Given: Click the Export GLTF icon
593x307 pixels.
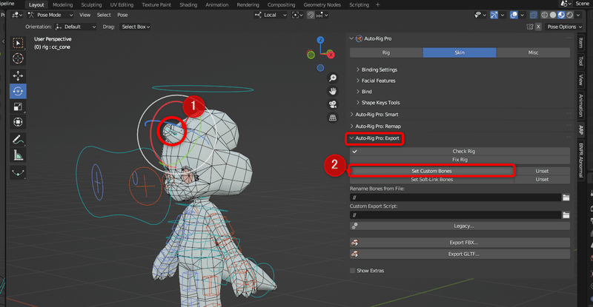Looking at the screenshot, I should (355, 254).
